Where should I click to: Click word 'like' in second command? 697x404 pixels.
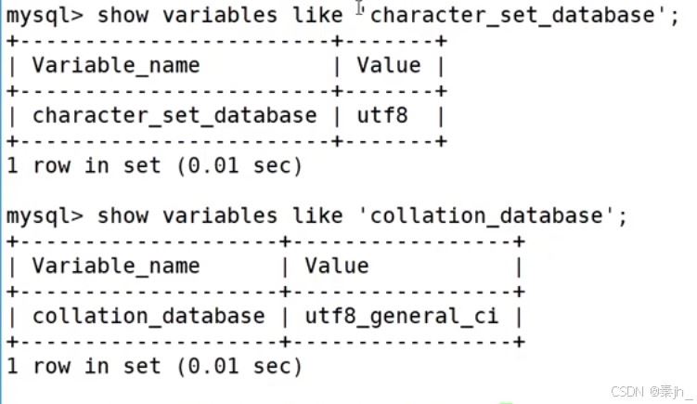[x=317, y=216]
